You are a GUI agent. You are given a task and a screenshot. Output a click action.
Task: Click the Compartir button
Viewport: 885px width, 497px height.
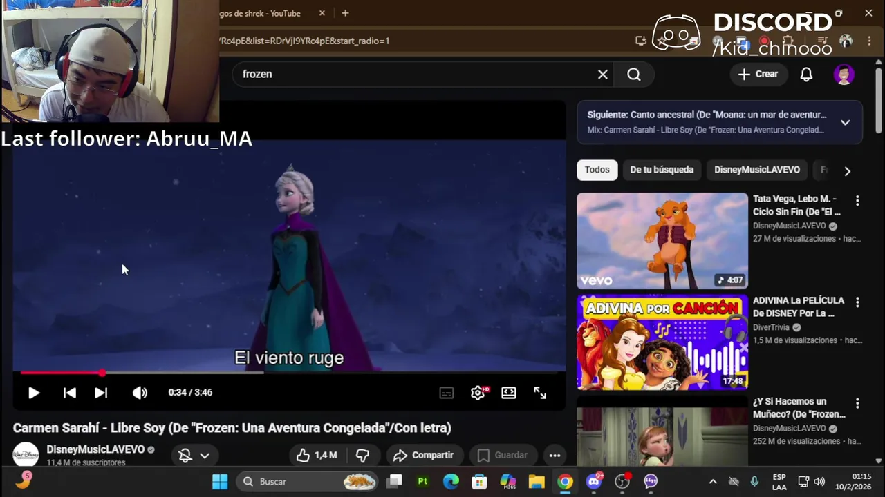[423, 456]
